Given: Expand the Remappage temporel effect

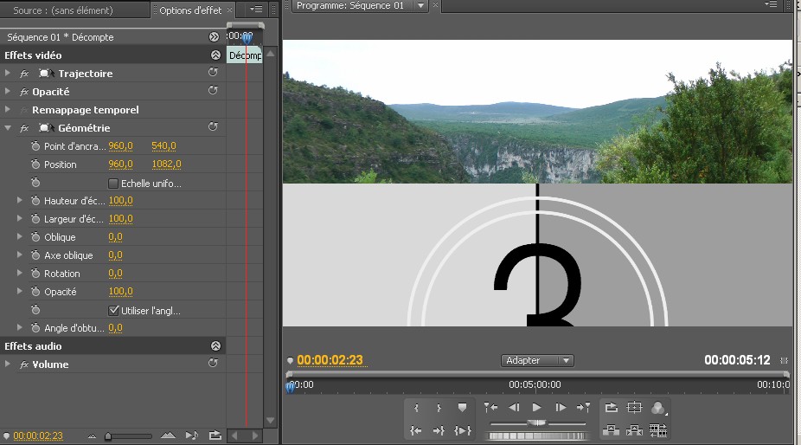Looking at the screenshot, I should [7, 109].
